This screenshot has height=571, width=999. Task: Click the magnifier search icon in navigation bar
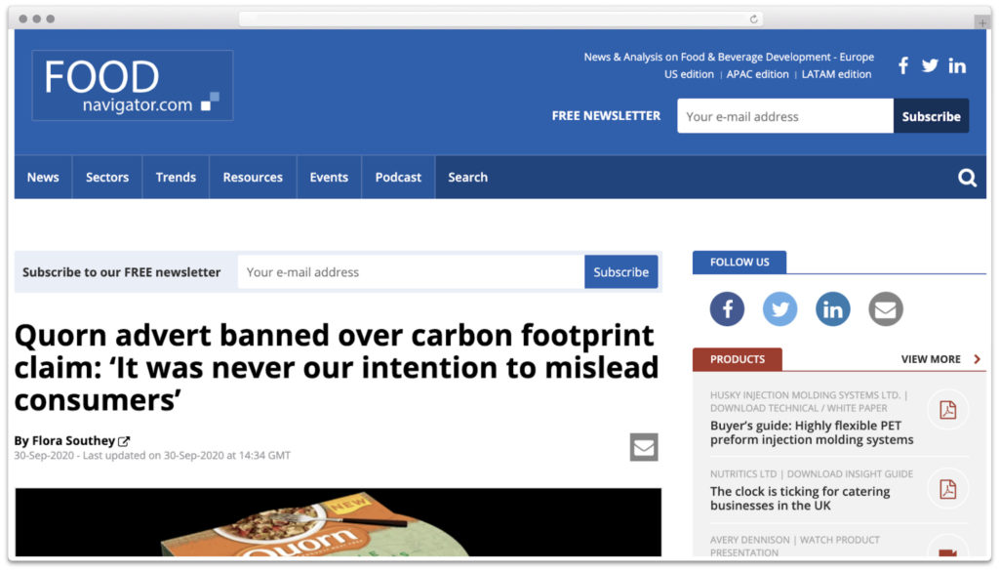pos(967,178)
